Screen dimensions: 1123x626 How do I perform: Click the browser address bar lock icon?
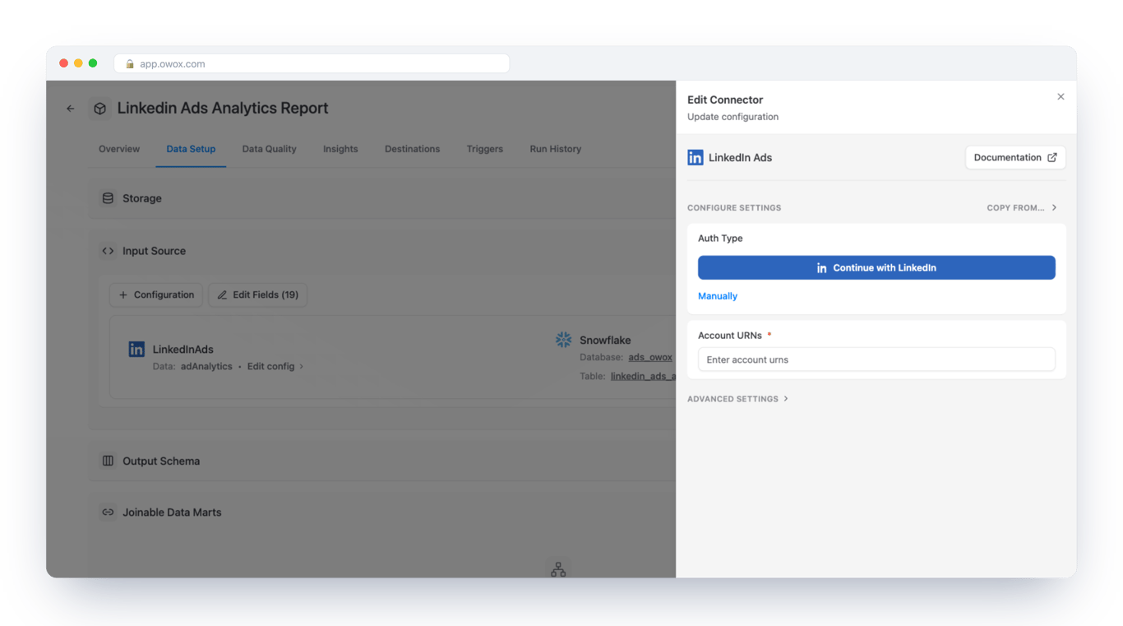click(130, 64)
